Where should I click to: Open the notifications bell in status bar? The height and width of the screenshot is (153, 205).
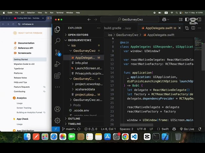pos(200,129)
